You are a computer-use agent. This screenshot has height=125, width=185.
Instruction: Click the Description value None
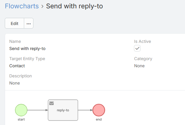pos(15,83)
